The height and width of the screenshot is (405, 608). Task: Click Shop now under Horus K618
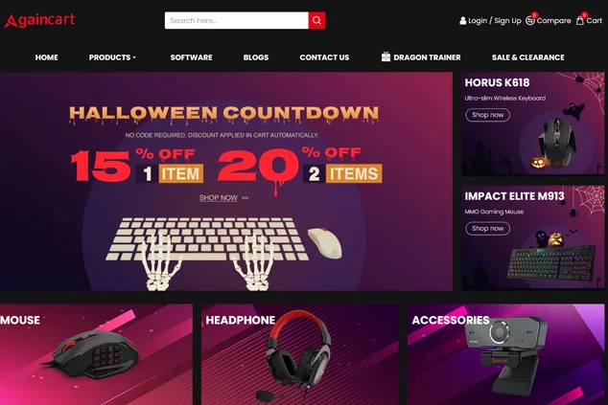487,115
